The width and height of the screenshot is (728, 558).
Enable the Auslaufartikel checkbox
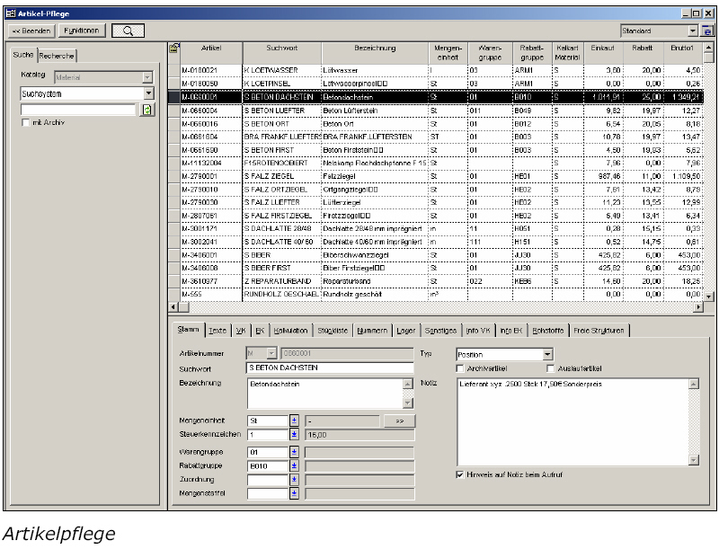point(551,368)
